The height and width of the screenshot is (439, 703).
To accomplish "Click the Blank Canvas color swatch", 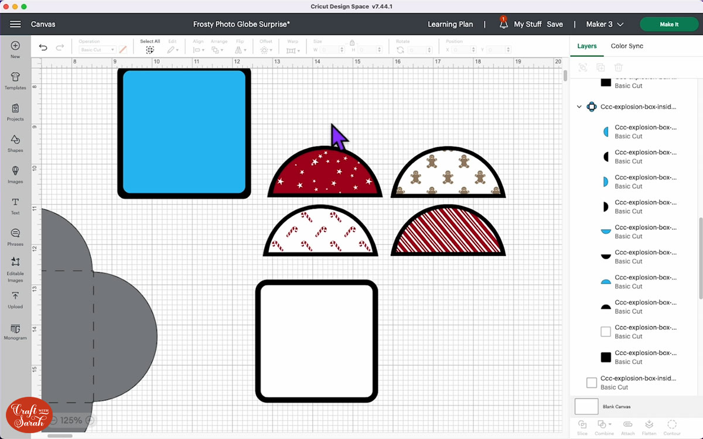I will pos(586,406).
